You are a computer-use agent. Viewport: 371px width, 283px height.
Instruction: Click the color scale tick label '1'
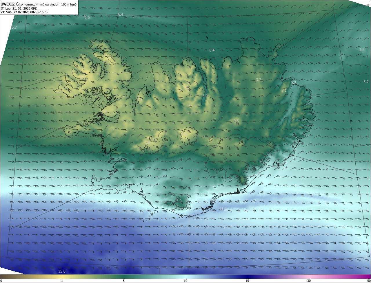click(x=62, y=281)
